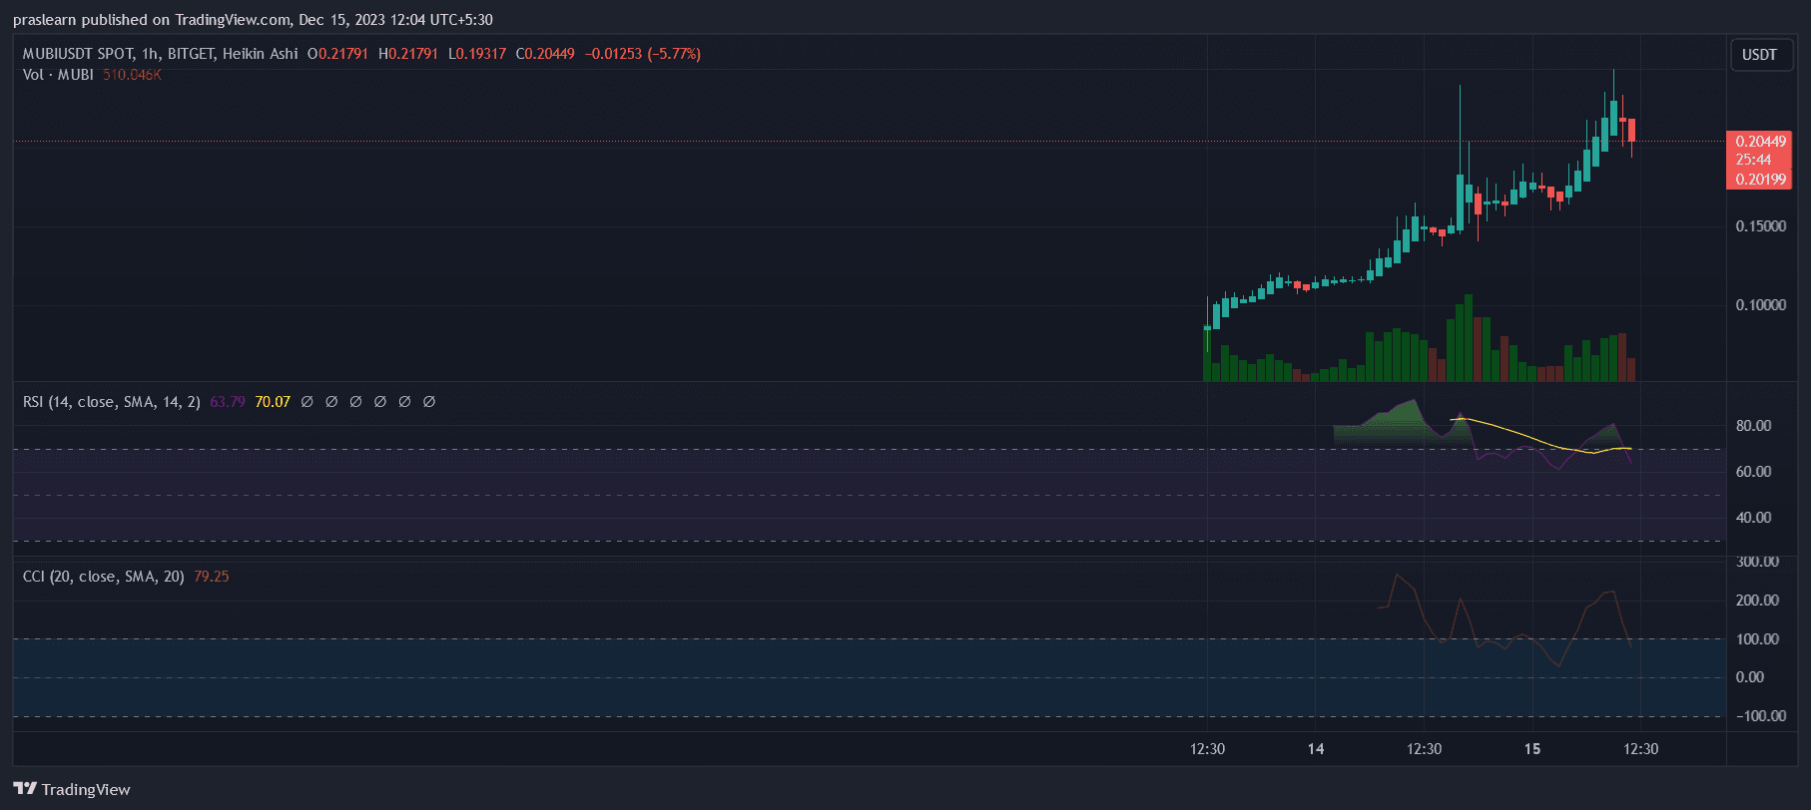Select the CCI (20, close, SMA, 20) legend

[103, 577]
